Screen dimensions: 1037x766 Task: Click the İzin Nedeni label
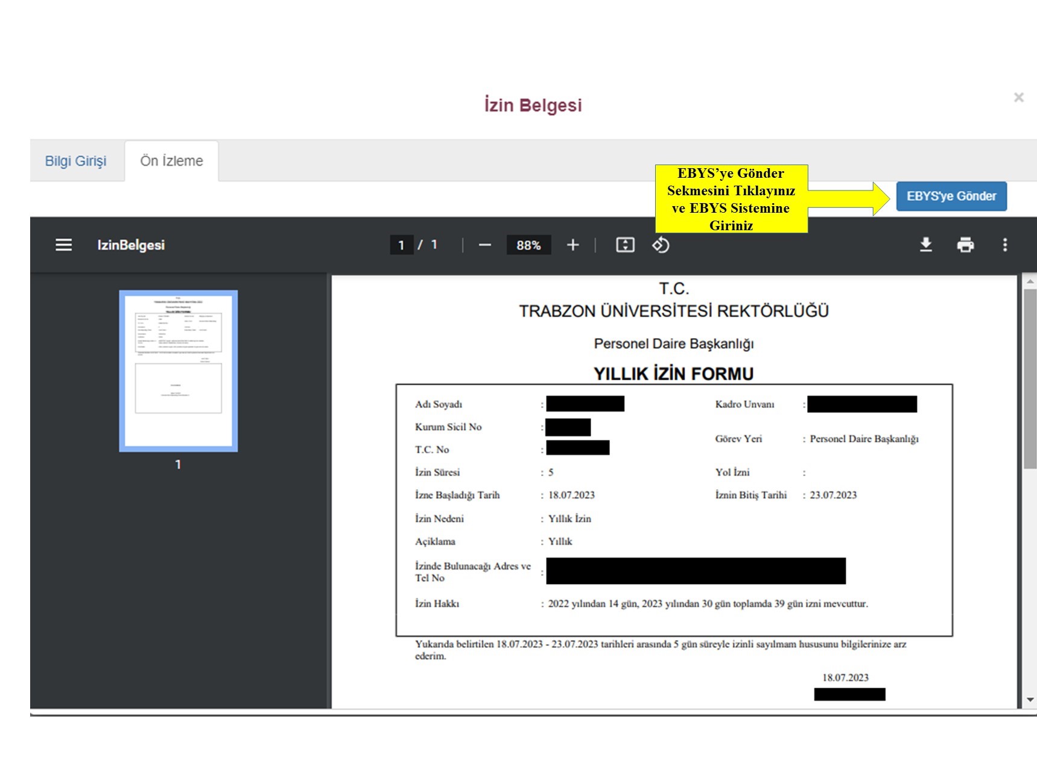pos(439,518)
